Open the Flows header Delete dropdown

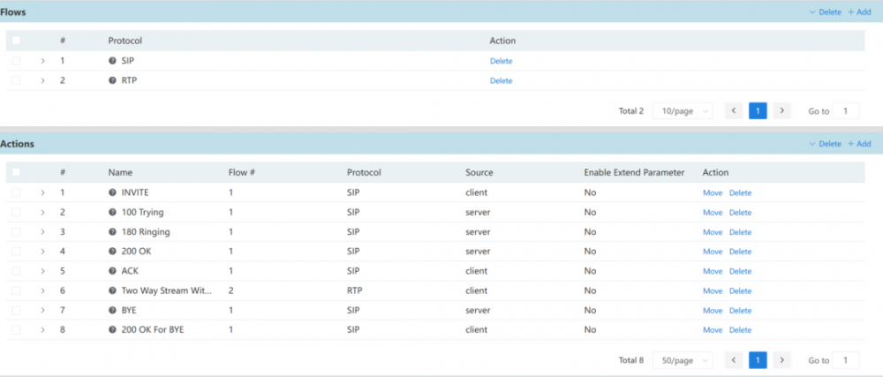point(825,11)
